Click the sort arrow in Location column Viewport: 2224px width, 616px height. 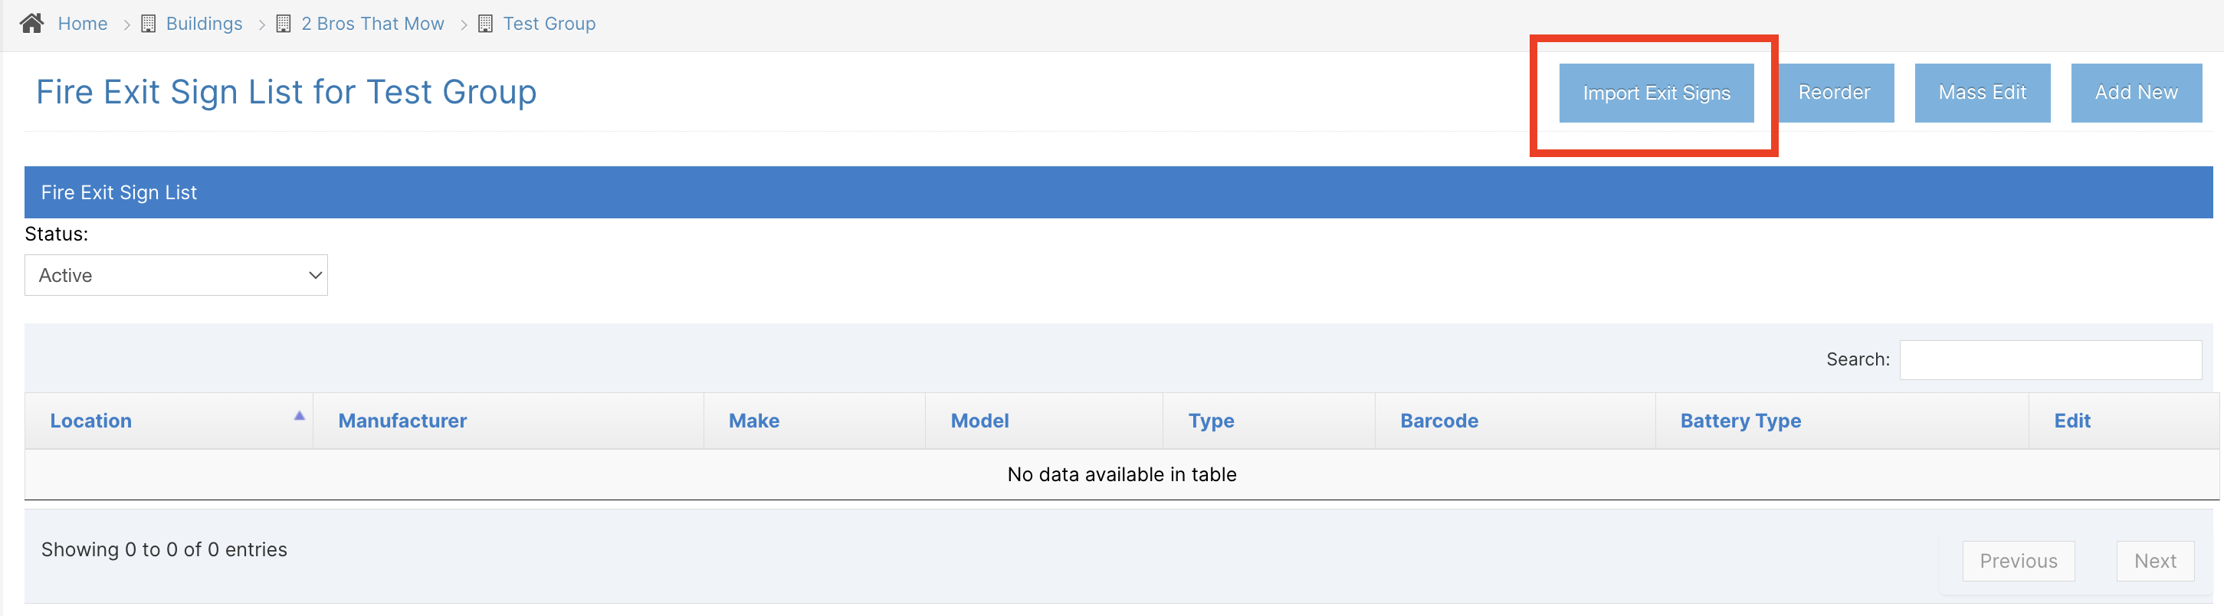(x=300, y=416)
